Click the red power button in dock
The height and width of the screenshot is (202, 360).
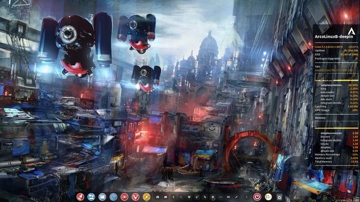coord(257,197)
